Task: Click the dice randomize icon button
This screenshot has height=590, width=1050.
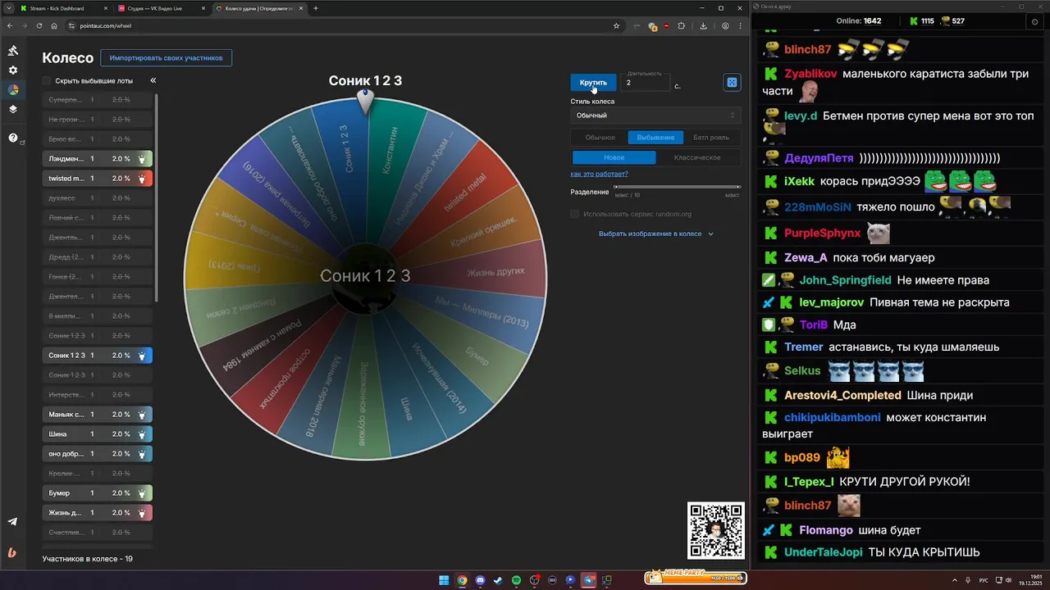Action: click(732, 83)
